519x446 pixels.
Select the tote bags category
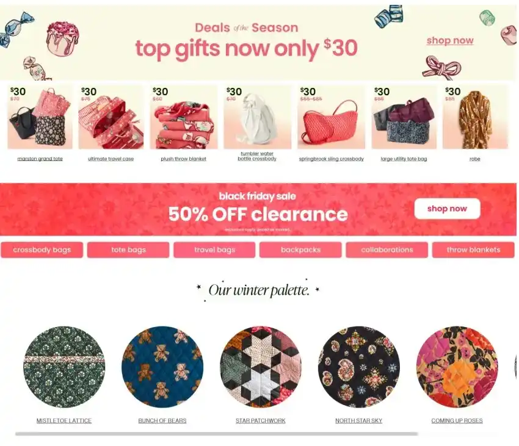pyautogui.click(x=128, y=250)
